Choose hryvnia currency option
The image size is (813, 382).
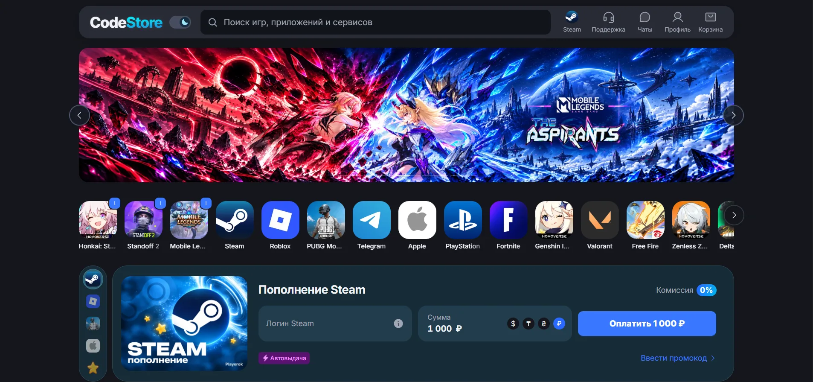[x=544, y=324]
